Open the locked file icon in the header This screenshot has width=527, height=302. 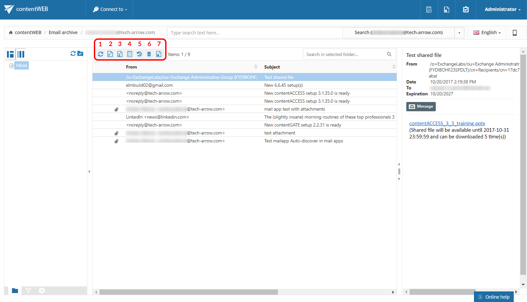(x=447, y=10)
